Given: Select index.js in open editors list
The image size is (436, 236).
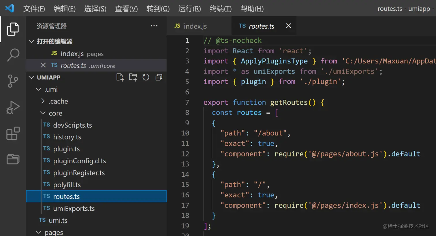Looking at the screenshot, I should (x=96, y=53).
